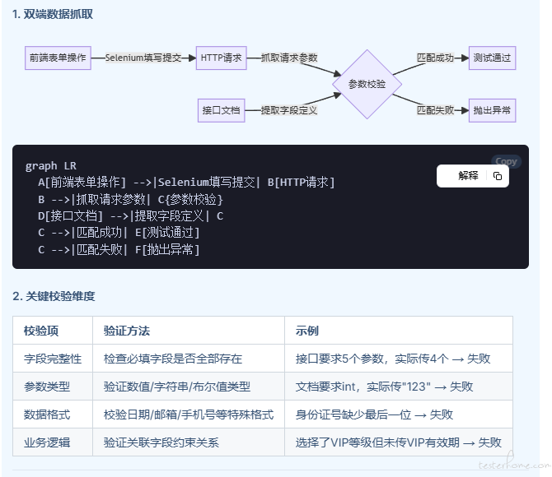
Task: Click the code line starting A[前端表单操作]
Action: point(186,182)
